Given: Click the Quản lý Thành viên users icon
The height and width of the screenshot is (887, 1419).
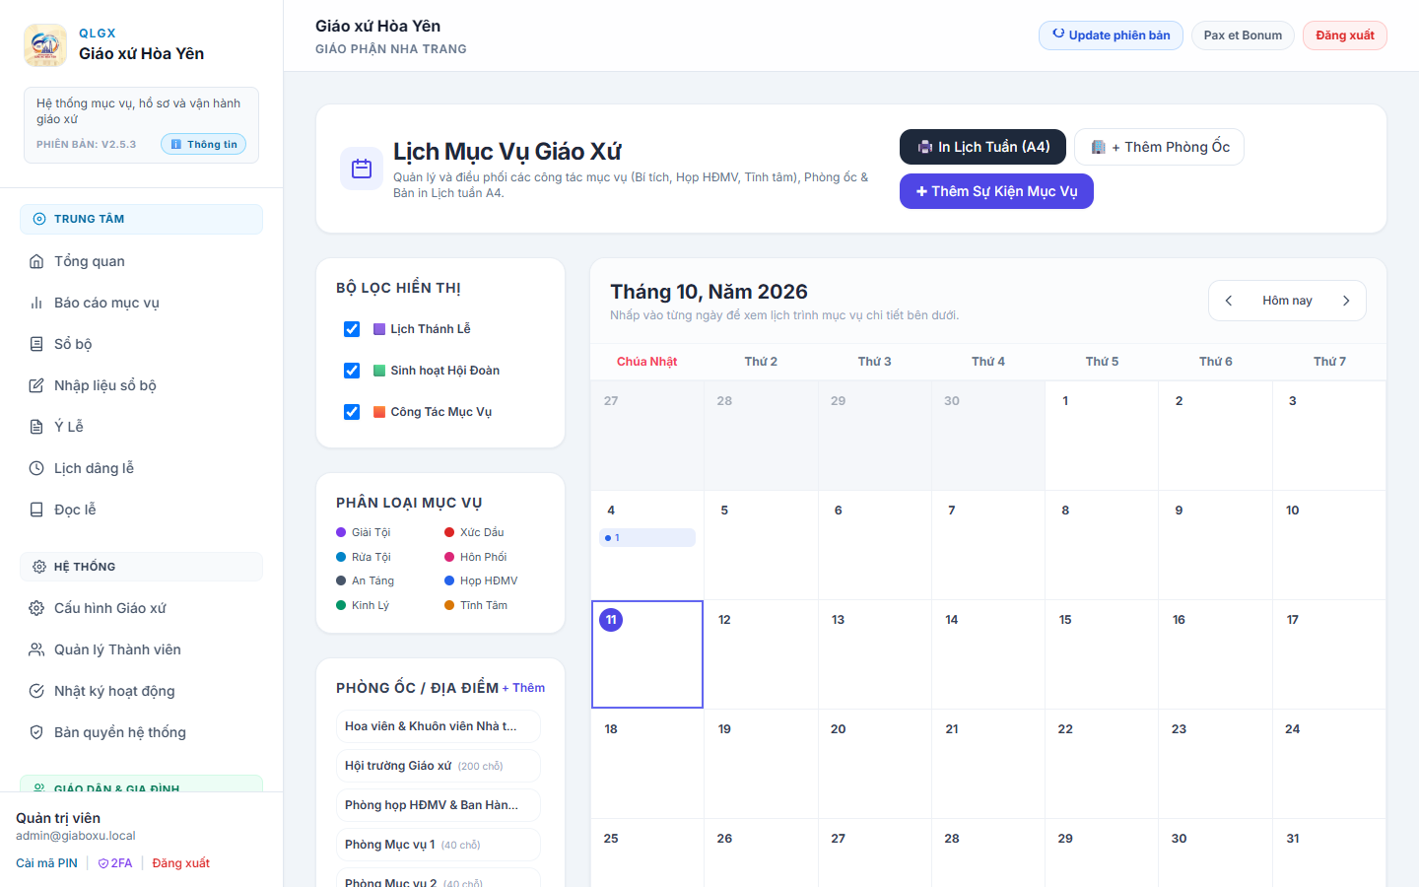Looking at the screenshot, I should 36,649.
